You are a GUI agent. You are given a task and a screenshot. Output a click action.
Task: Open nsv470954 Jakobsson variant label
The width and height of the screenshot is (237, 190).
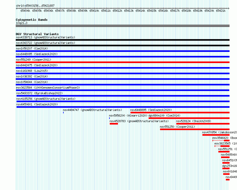[219, 132]
